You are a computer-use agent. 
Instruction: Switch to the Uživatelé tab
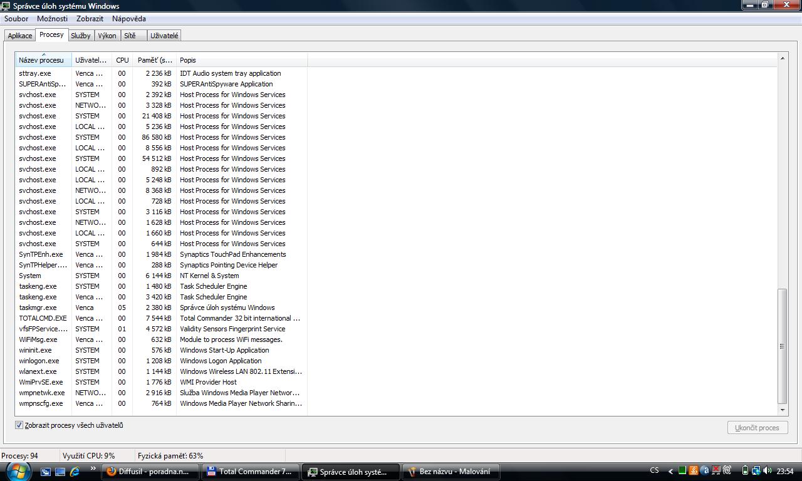(164, 36)
